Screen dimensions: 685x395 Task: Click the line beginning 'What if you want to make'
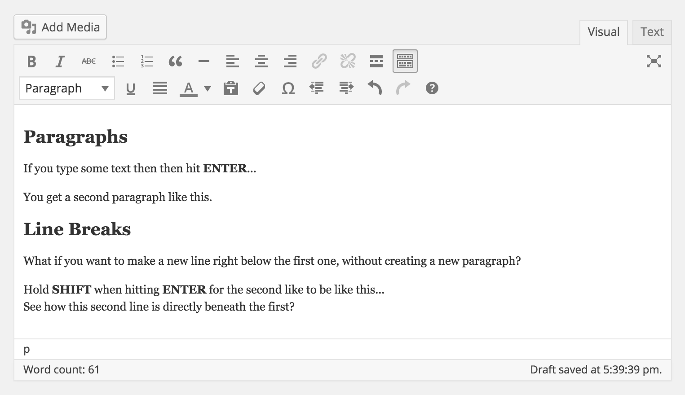pyautogui.click(x=272, y=261)
